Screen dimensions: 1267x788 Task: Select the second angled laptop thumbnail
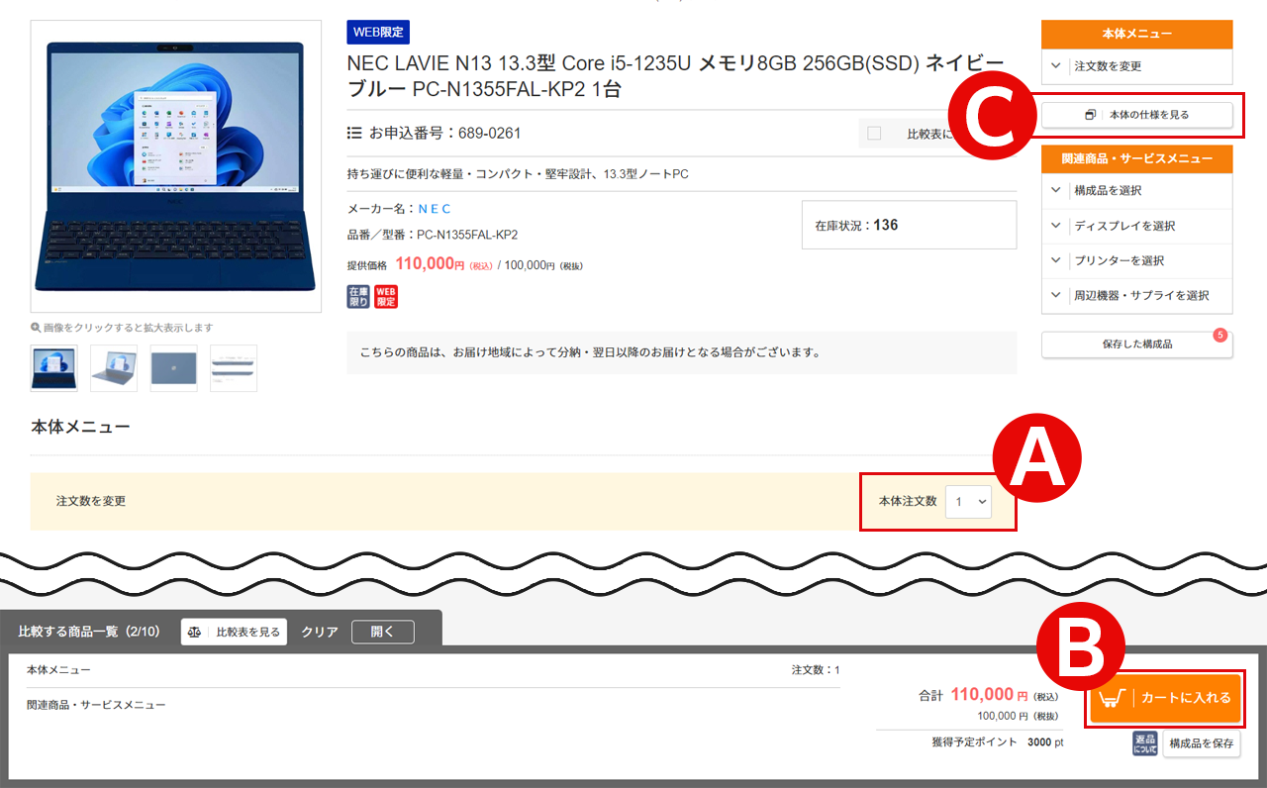coord(114,368)
